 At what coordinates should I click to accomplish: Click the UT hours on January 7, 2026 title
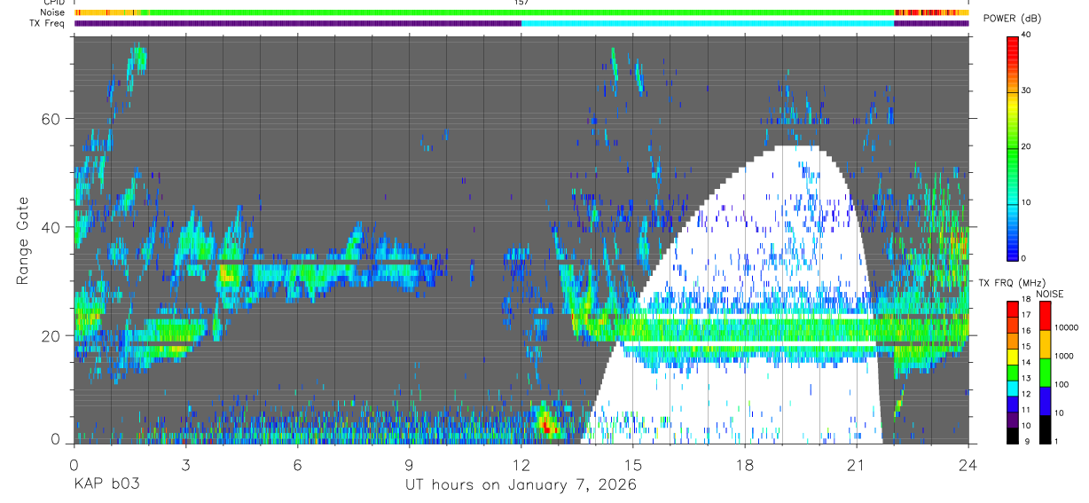tap(521, 484)
